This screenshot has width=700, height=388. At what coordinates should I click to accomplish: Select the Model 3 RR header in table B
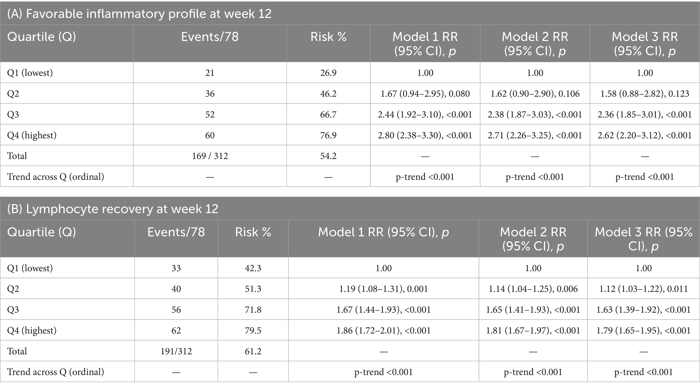point(643,239)
